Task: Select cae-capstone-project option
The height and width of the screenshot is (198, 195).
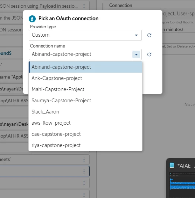Action: tap(85, 134)
